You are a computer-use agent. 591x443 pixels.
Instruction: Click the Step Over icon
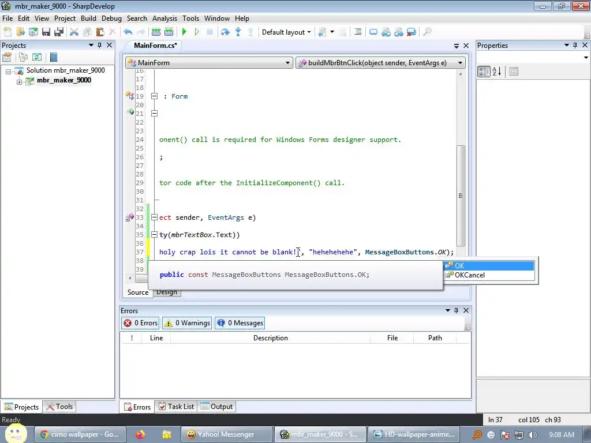(225, 32)
